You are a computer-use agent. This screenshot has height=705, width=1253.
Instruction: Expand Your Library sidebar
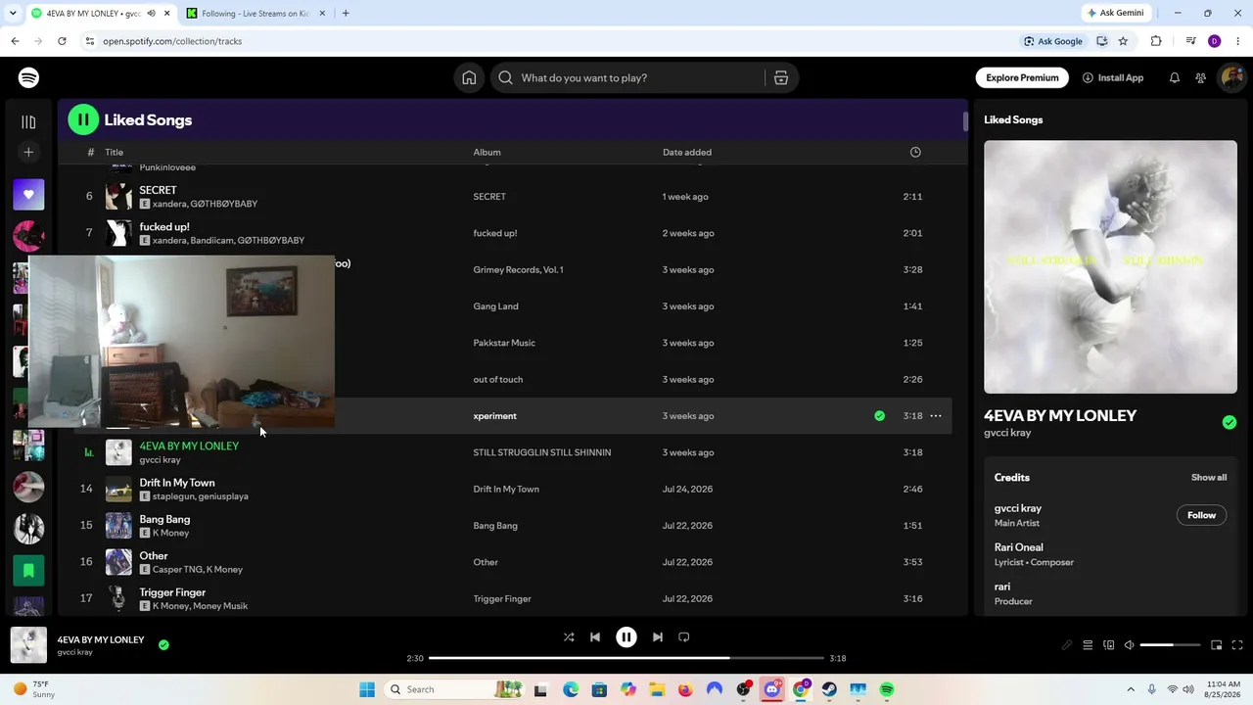(x=28, y=122)
